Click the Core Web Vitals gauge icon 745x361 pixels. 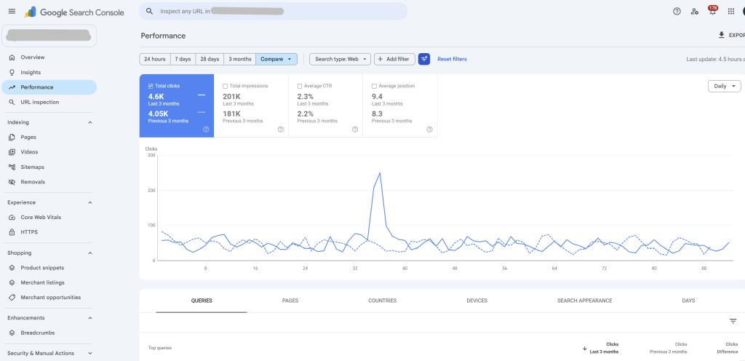click(x=12, y=217)
